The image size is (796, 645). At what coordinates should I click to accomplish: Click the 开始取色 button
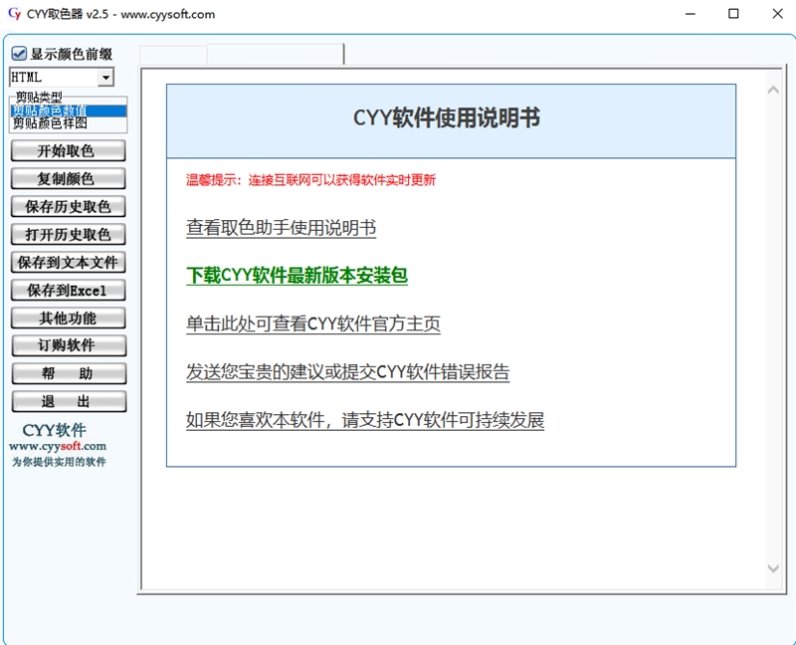click(68, 150)
